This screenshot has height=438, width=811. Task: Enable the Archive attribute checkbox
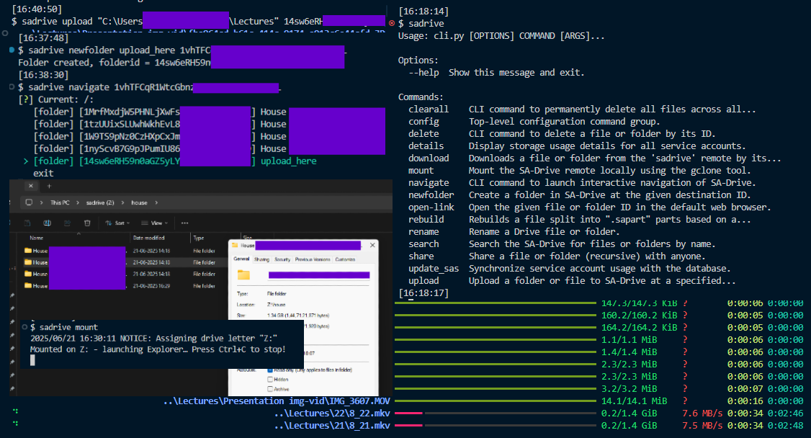tap(270, 389)
